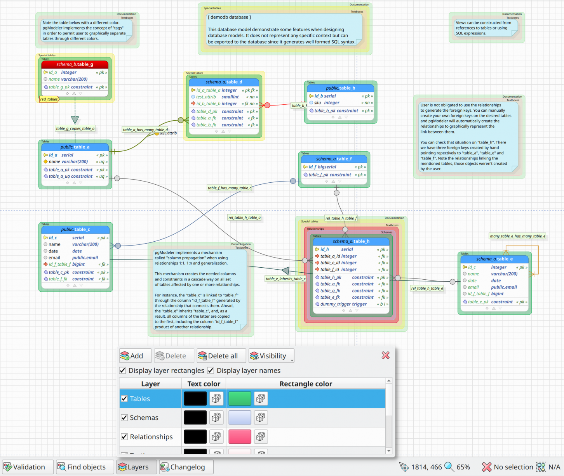The width and height of the screenshot is (564, 476).
Task: Select schema_a.table_d title bar
Action: [x=224, y=82]
